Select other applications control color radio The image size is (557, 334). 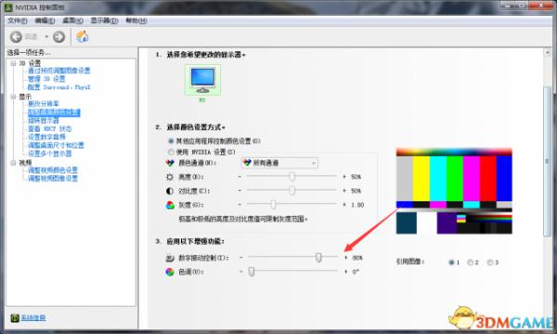(171, 141)
